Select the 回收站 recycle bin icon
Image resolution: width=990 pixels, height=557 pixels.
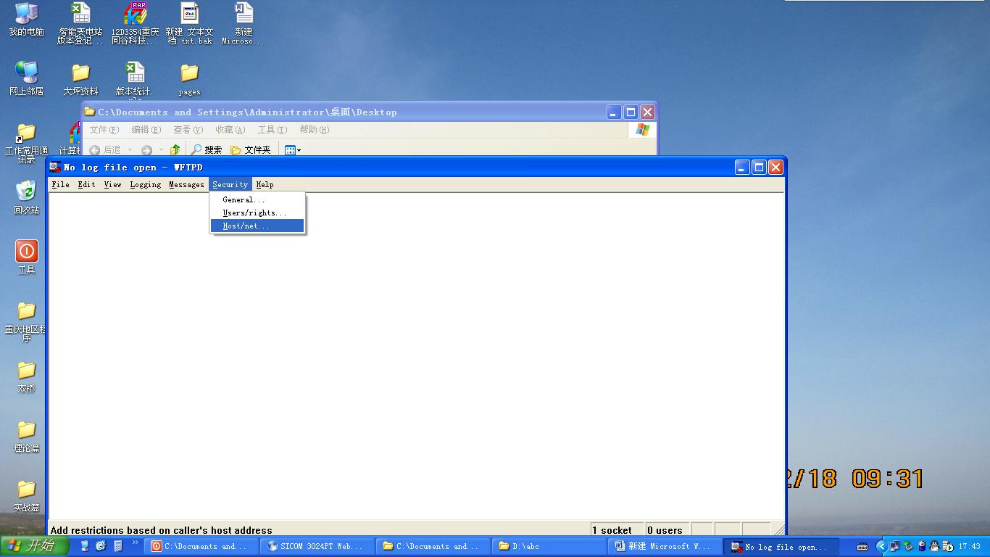26,192
